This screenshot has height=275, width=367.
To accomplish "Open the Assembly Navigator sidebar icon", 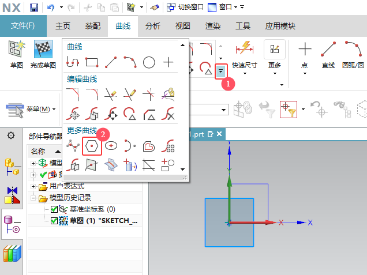I will 12,167.
